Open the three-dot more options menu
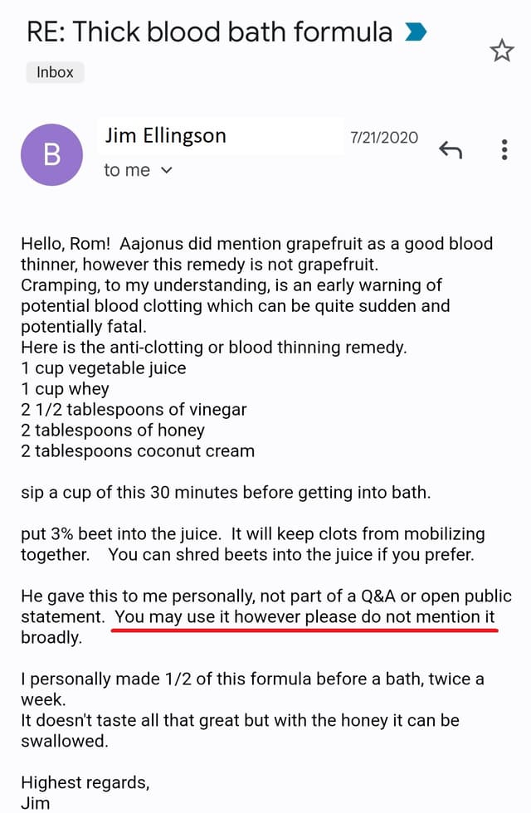531x813 pixels. [504, 149]
